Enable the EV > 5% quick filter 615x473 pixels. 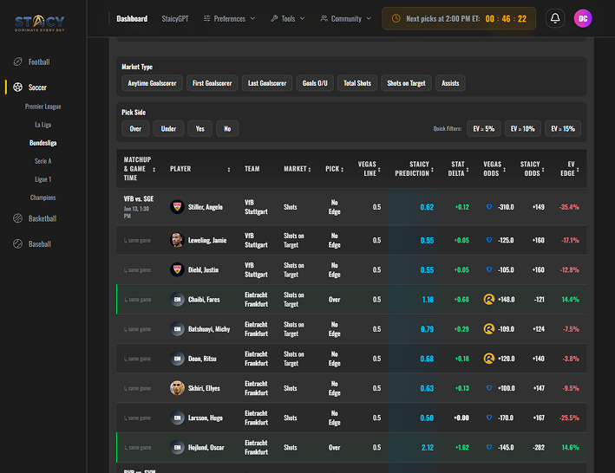(483, 129)
